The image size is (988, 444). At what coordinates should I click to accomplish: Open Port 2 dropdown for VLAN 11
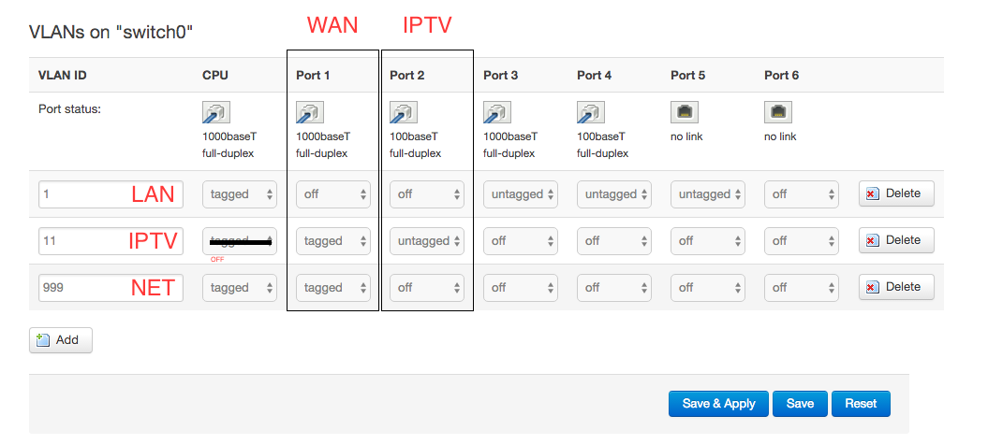pos(427,241)
